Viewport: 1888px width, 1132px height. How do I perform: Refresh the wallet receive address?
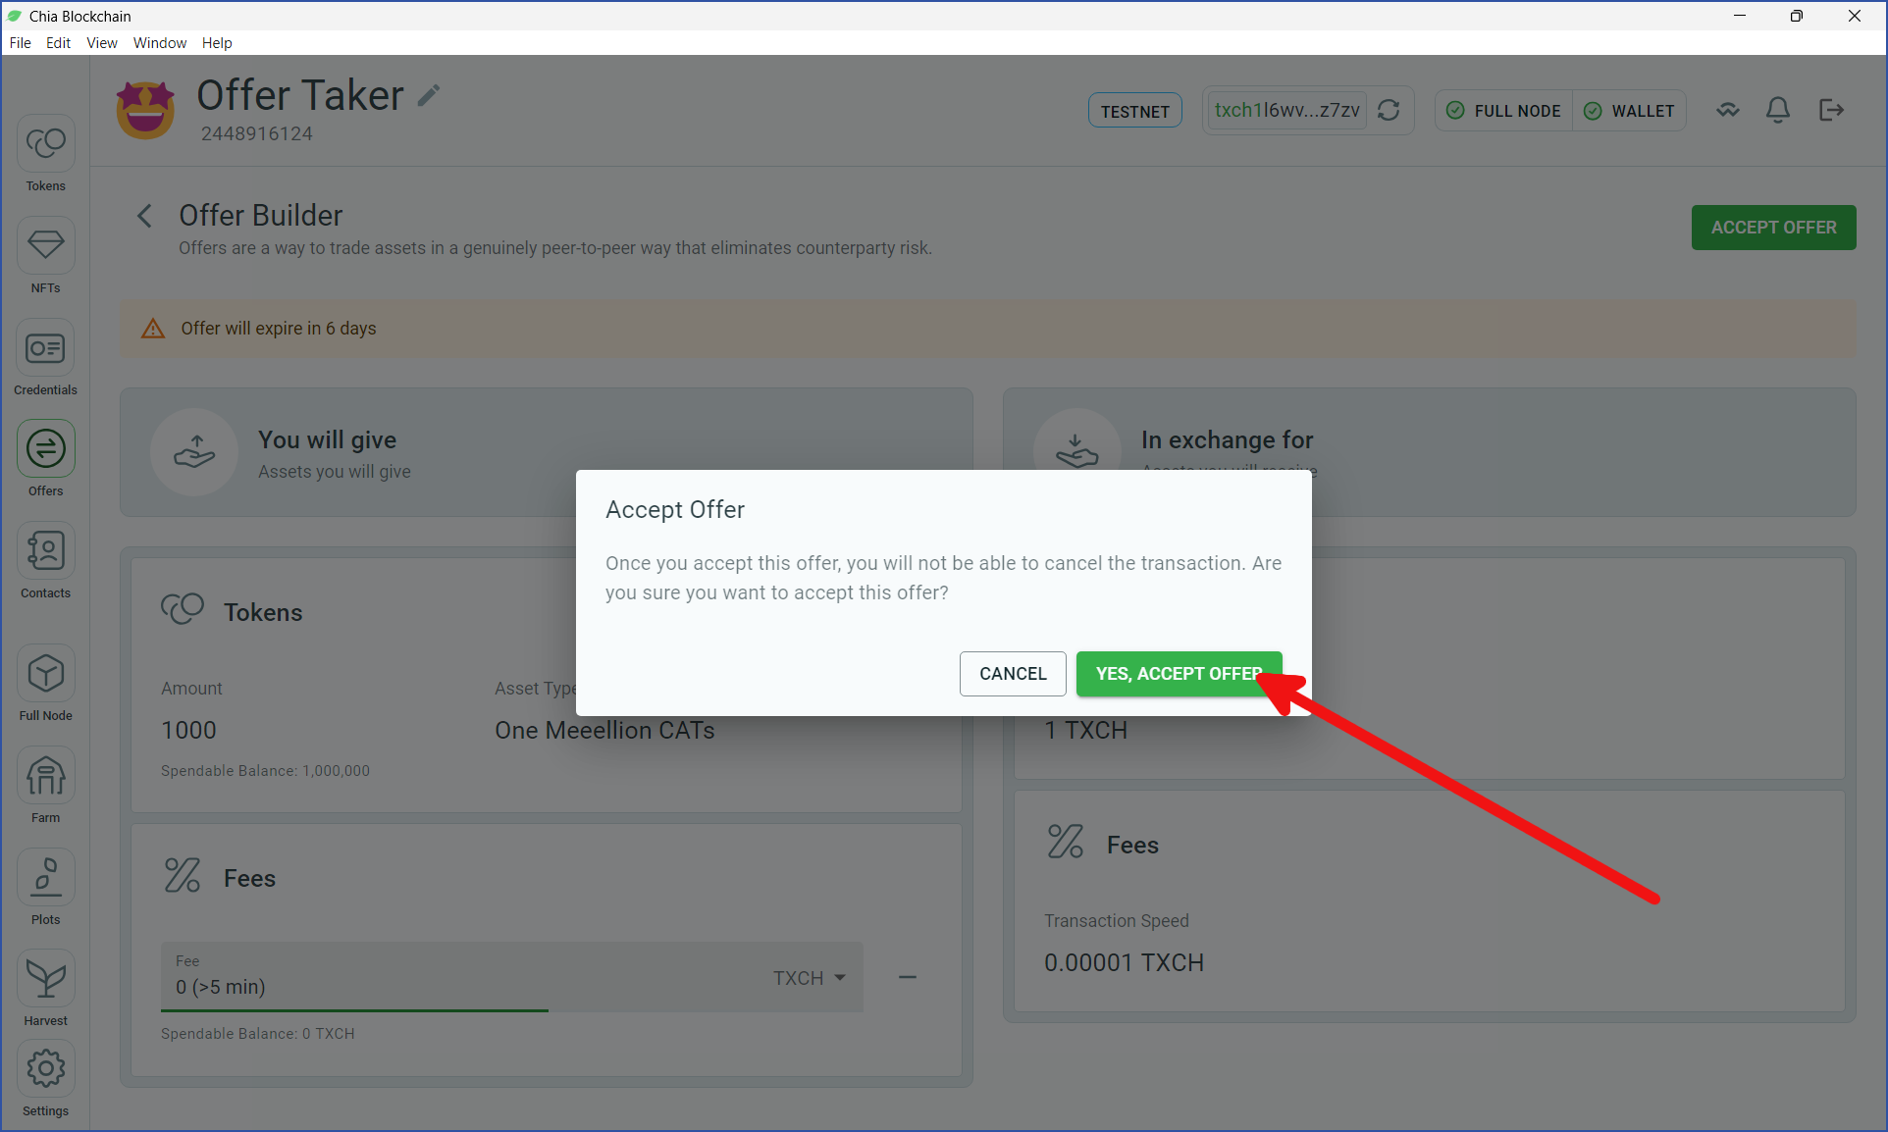coord(1389,110)
